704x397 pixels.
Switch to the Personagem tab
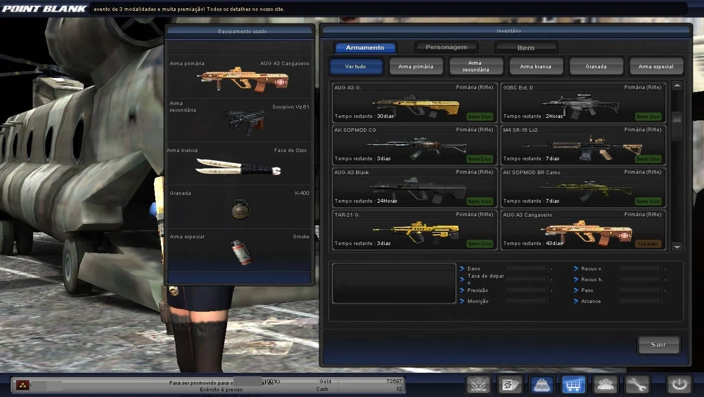click(x=446, y=47)
